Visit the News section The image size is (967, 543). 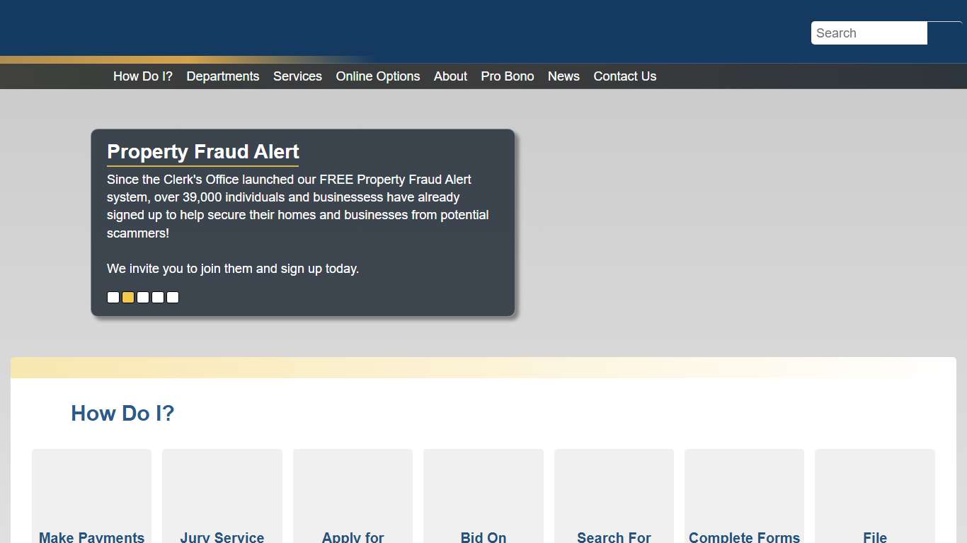[x=563, y=76]
